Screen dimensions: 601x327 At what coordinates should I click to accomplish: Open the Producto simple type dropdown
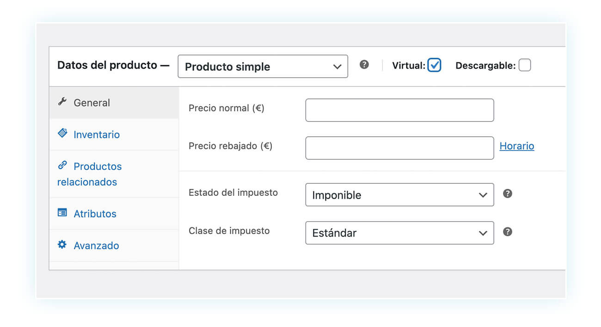263,67
